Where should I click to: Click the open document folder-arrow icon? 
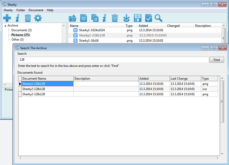pyautogui.click(x=72, y=18)
